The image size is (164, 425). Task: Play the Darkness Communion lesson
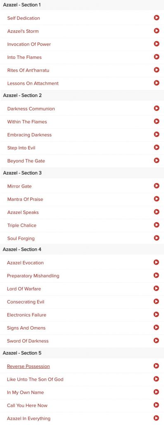coord(157,108)
